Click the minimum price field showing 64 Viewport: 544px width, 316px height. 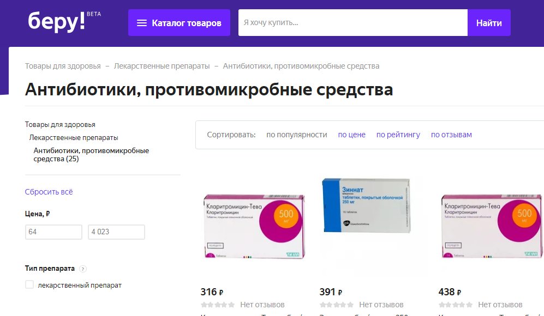(53, 232)
